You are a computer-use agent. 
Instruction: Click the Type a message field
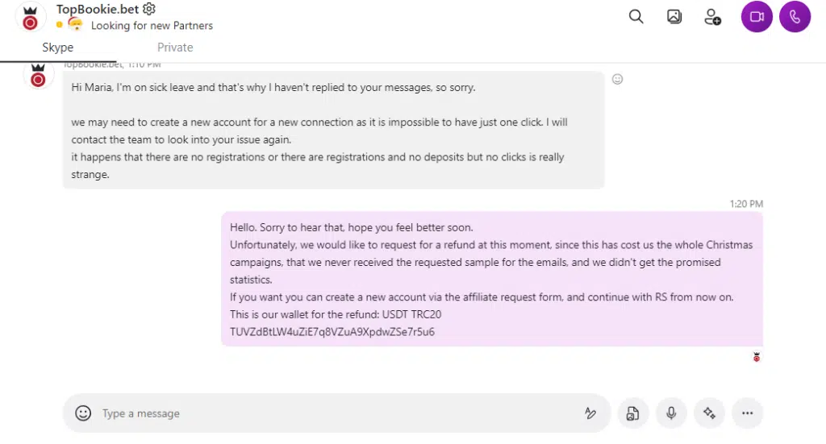coord(323,413)
